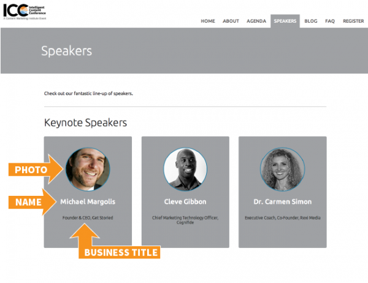This screenshot has height=283, width=368.
Task: Open the Cleve Gibbon name link
Action: pyautogui.click(x=185, y=202)
